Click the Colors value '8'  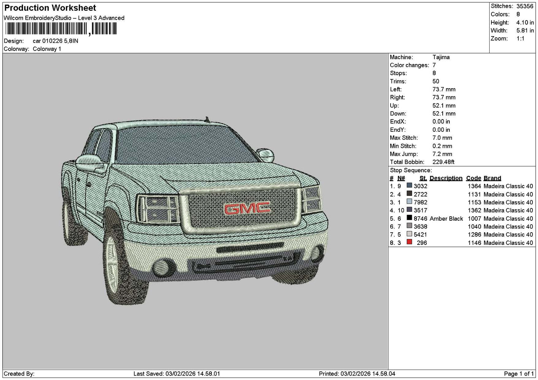pyautogui.click(x=518, y=15)
